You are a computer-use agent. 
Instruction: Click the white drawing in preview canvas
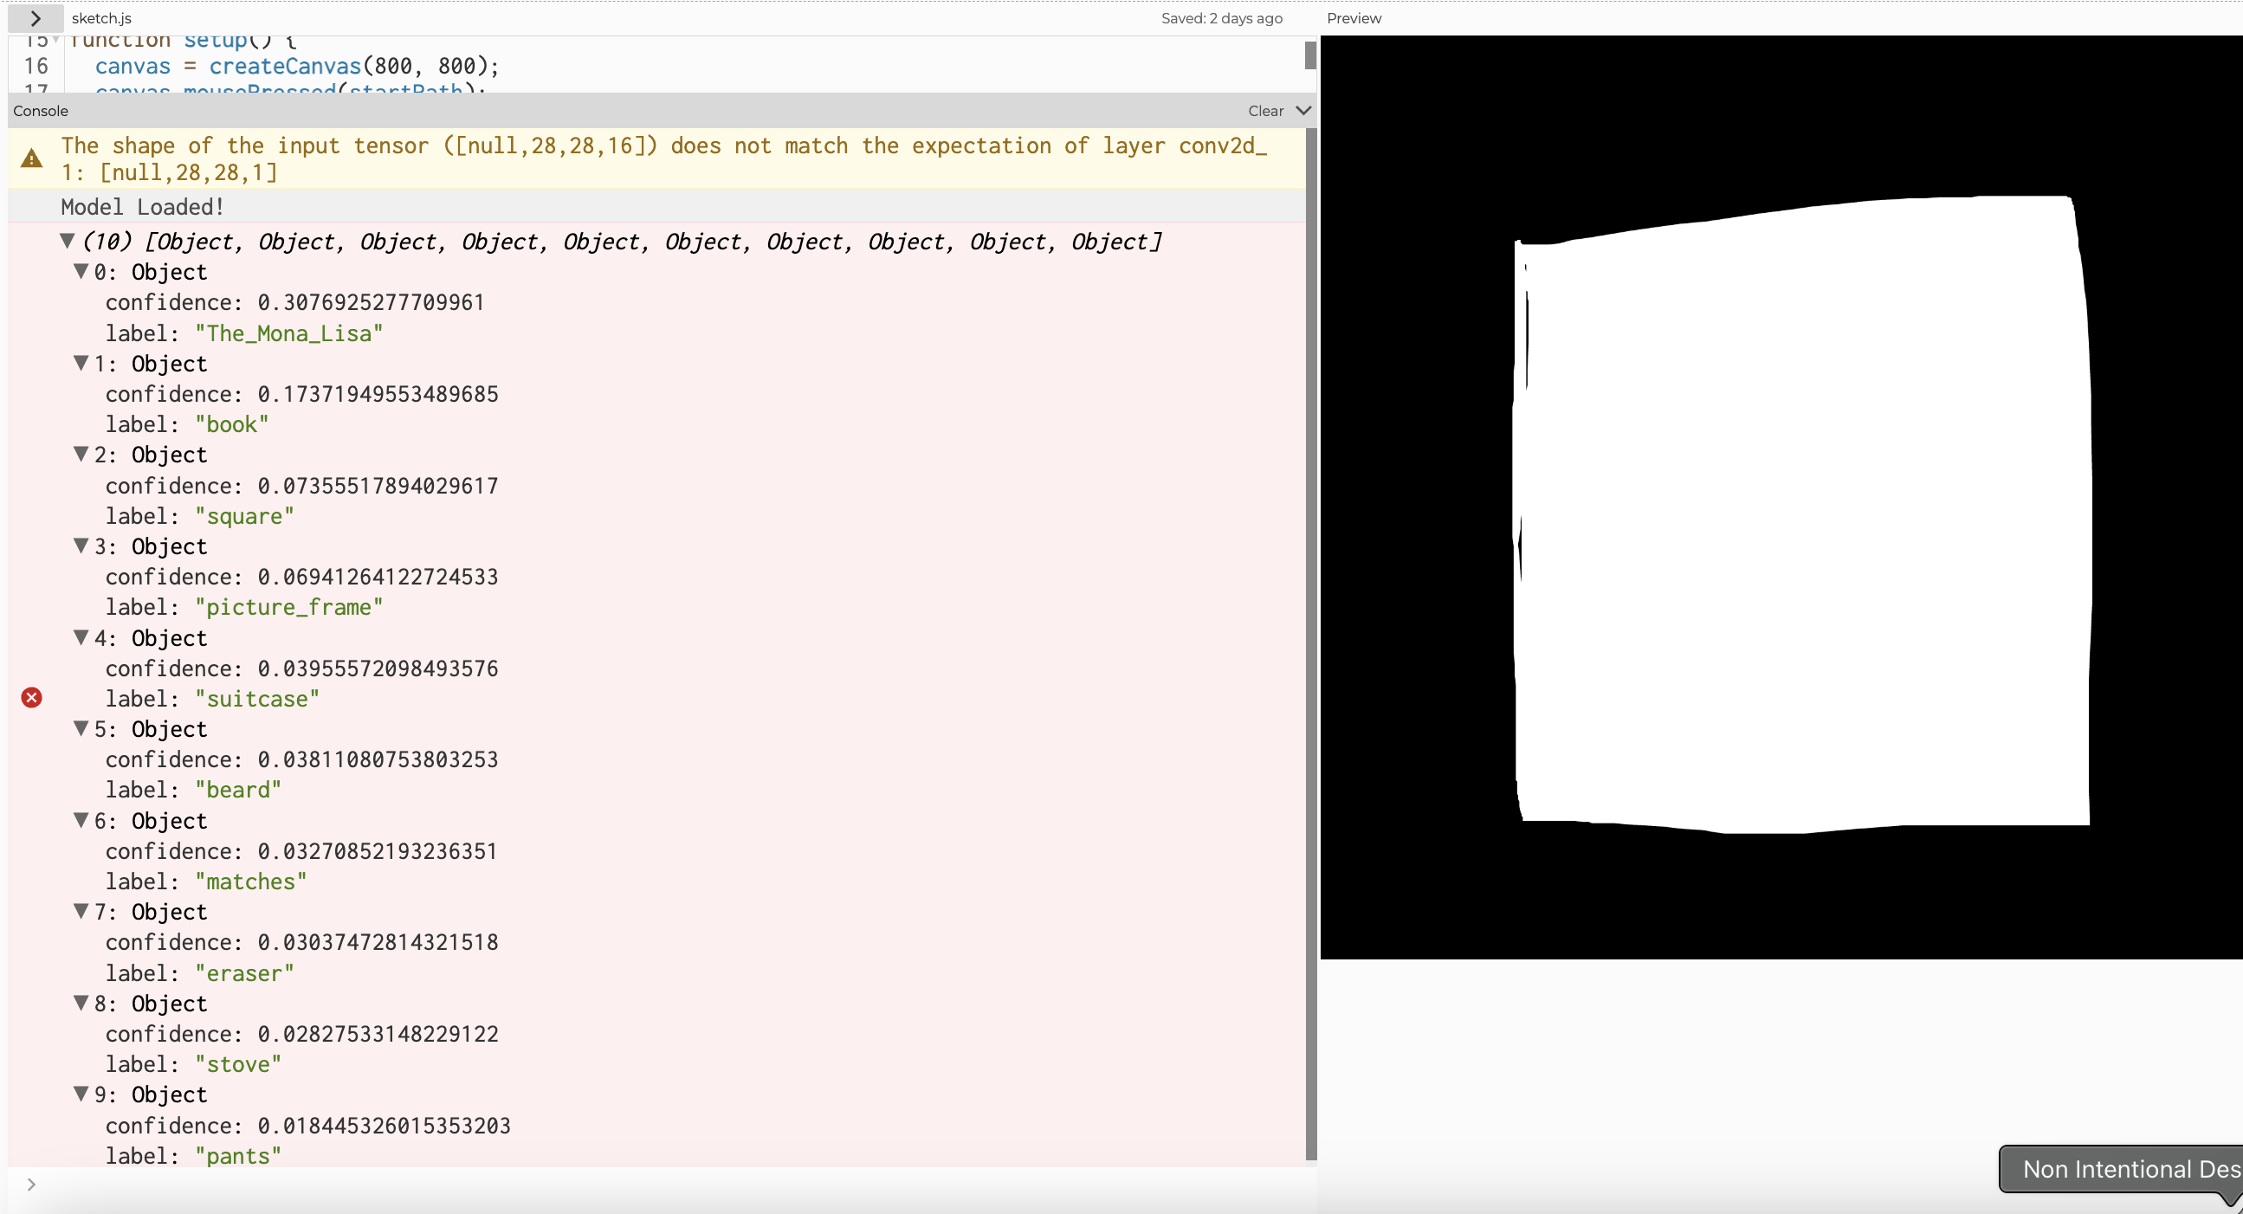pos(1802,513)
